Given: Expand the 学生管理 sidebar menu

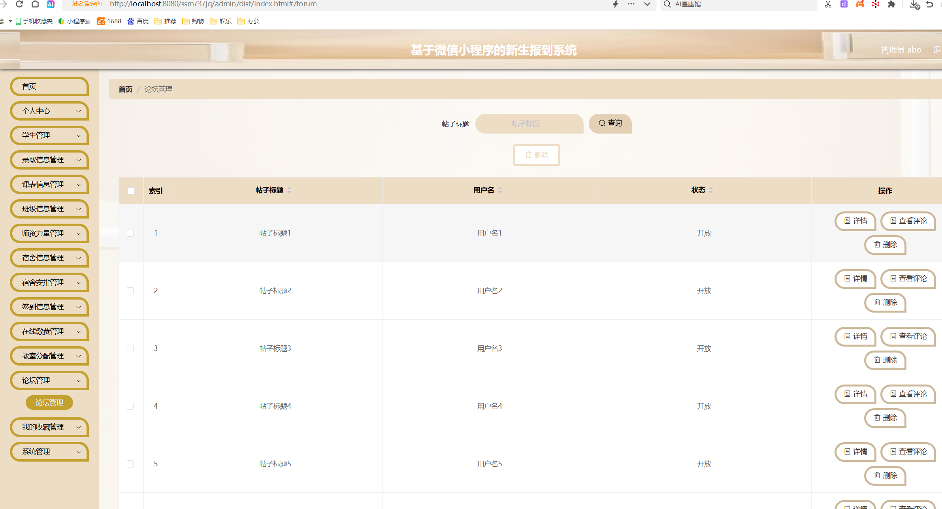Looking at the screenshot, I should coord(49,136).
